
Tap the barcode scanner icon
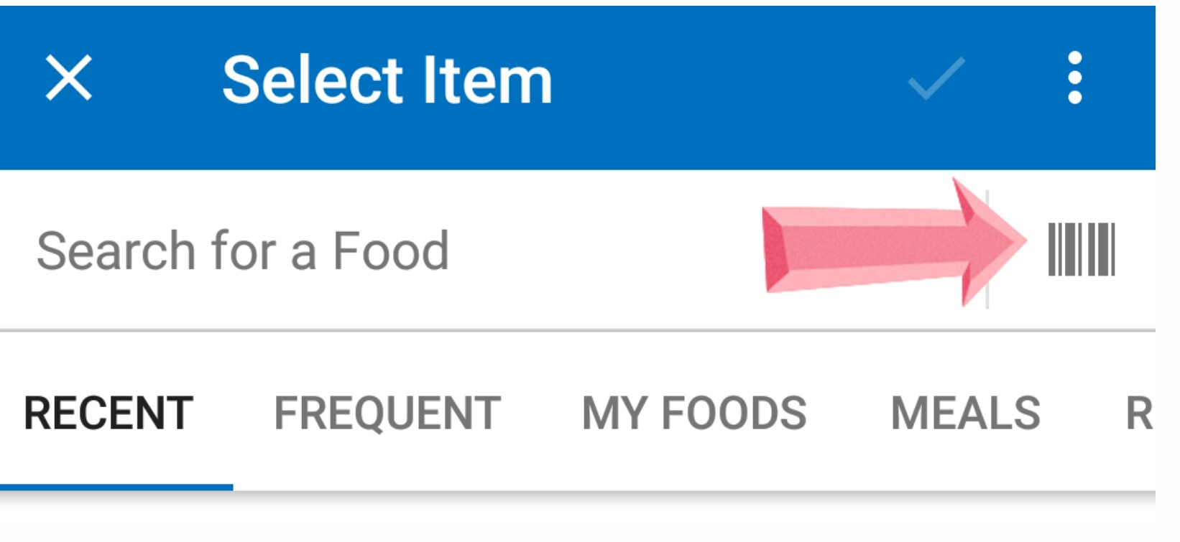[1081, 250]
